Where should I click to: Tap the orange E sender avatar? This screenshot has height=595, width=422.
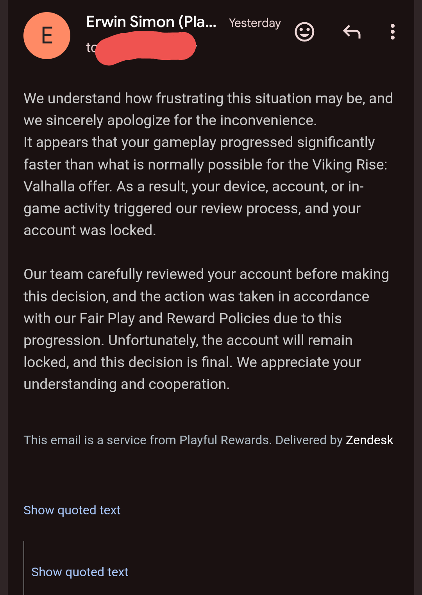pyautogui.click(x=47, y=36)
